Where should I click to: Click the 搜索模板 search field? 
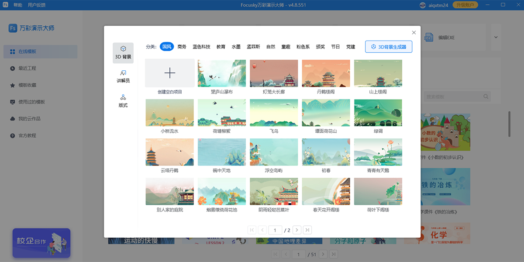(x=454, y=96)
